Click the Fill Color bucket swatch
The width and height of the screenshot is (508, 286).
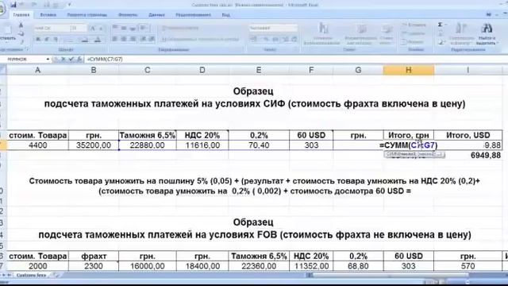(x=84, y=40)
